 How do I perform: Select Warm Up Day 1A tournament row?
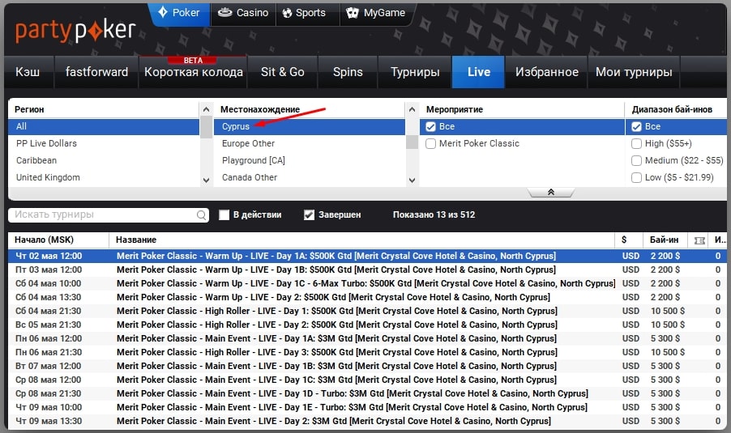(x=367, y=256)
